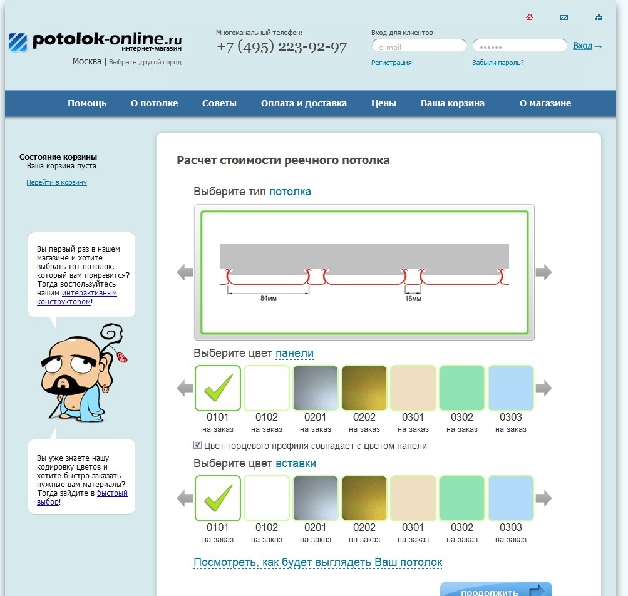
Task: Click the вставки dotted link
Action: coord(296,463)
